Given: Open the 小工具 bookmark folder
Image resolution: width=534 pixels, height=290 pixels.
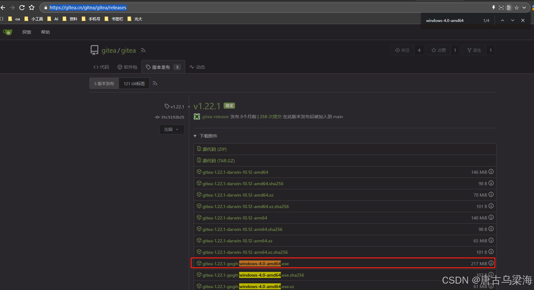Looking at the screenshot, I should tap(34, 19).
